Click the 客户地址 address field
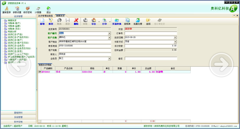The width and height of the screenshot is (240, 129). [x=85, y=42]
